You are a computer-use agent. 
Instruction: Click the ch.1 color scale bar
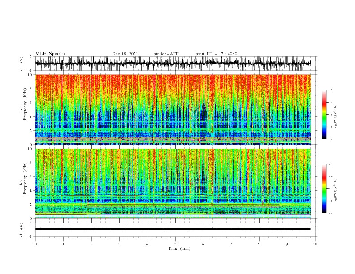[325, 115]
